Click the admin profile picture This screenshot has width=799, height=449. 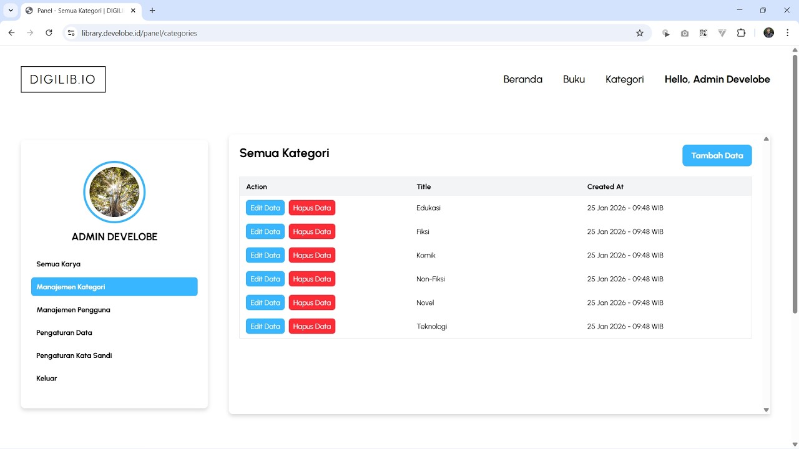[x=114, y=192]
